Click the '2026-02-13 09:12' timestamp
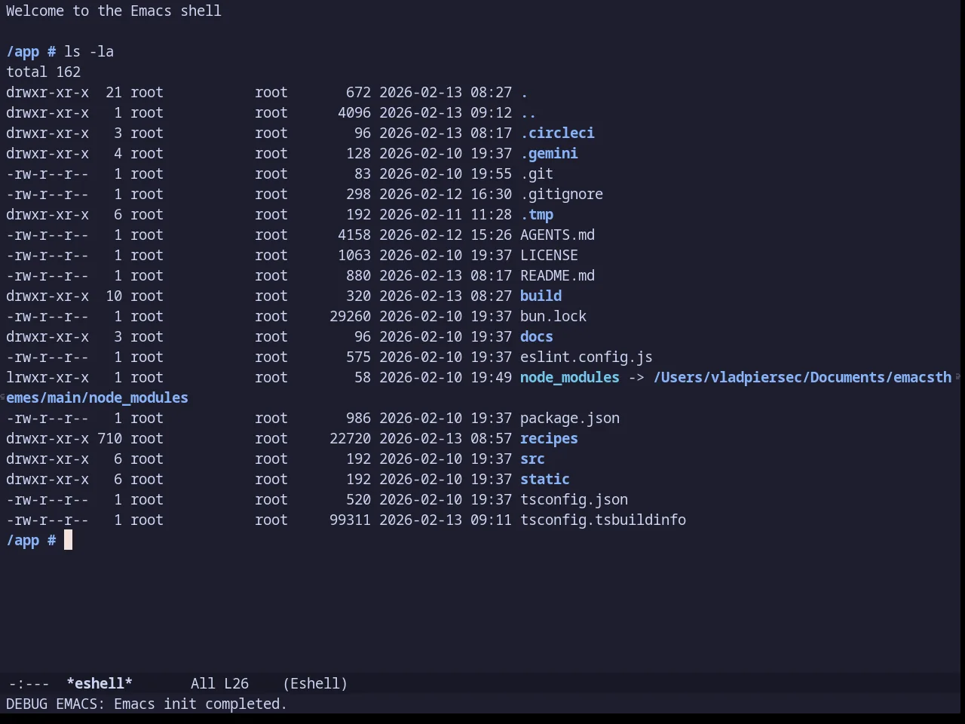The height and width of the screenshot is (724, 965). [x=446, y=112]
